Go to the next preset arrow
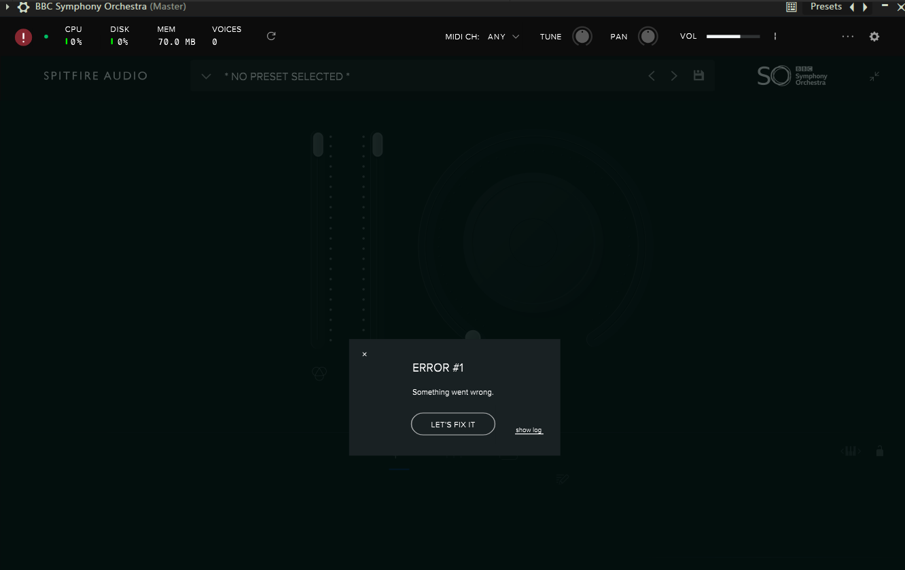The height and width of the screenshot is (570, 905). (x=674, y=76)
